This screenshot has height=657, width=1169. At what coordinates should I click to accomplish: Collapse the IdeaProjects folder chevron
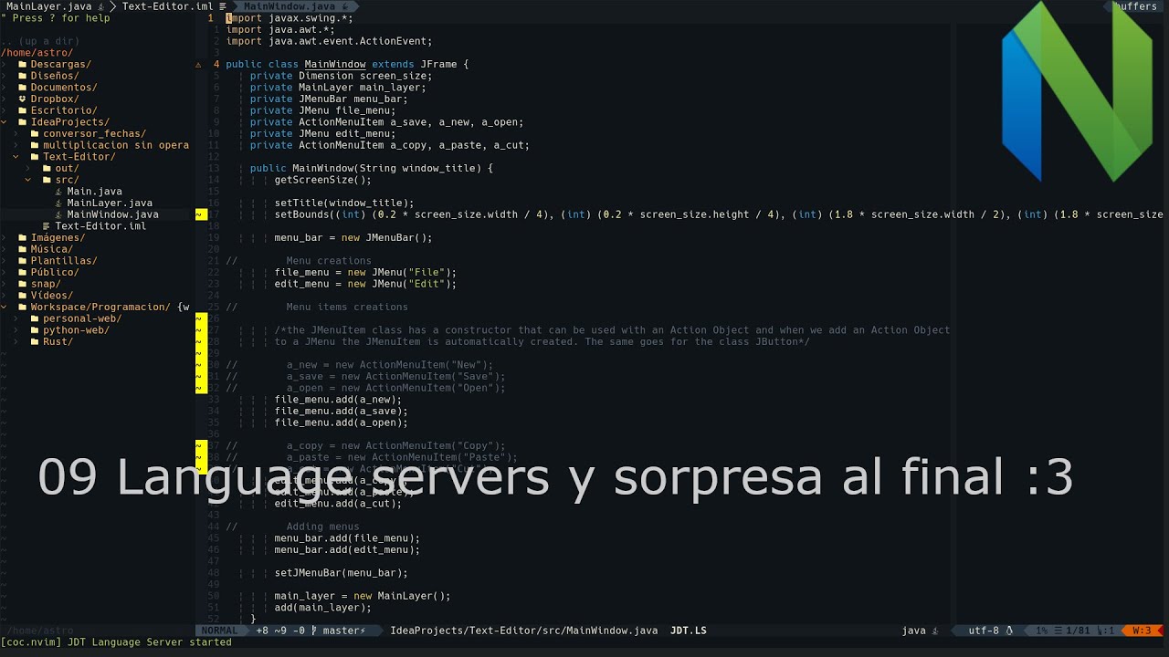5,122
